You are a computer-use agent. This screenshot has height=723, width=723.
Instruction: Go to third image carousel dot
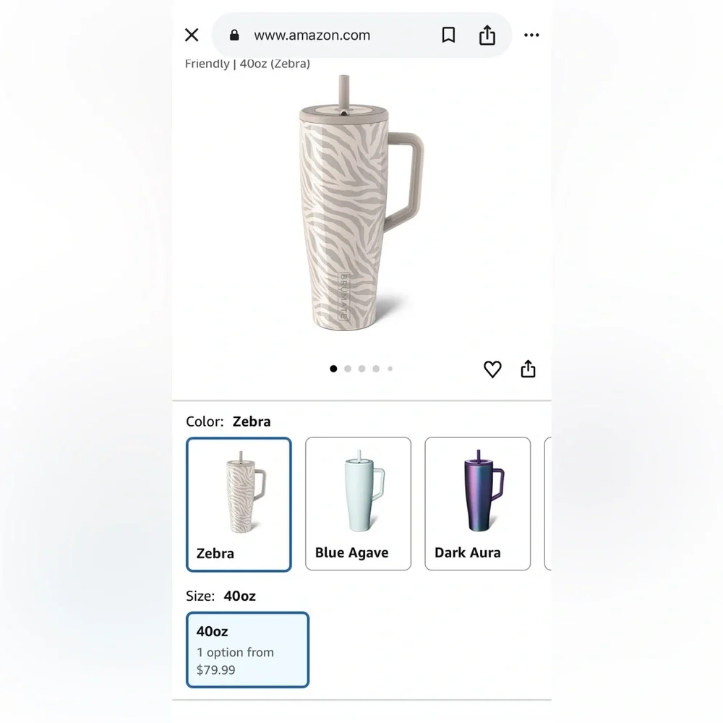(x=362, y=369)
